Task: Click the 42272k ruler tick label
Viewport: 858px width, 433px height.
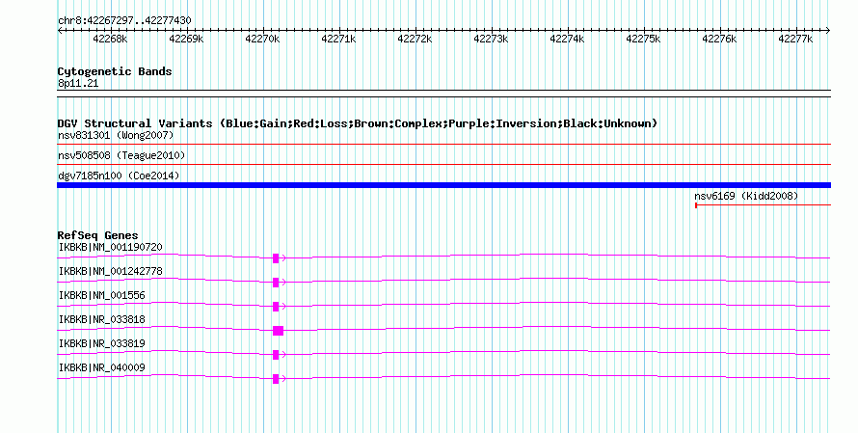Action: [x=415, y=39]
